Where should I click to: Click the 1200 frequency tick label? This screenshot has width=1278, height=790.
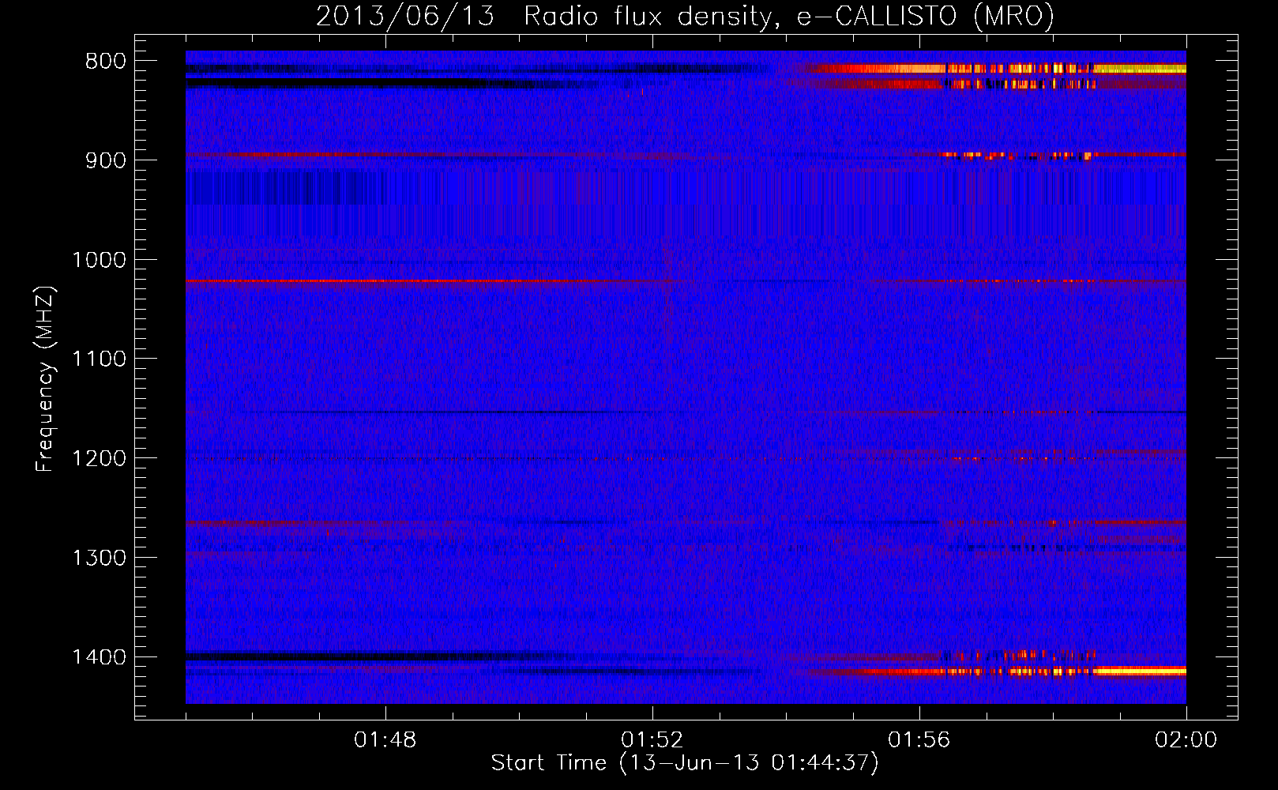coord(99,459)
